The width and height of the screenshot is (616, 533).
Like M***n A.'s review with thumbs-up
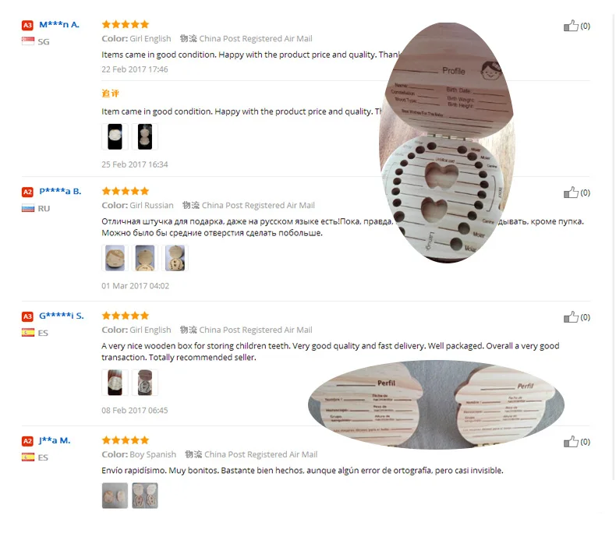pyautogui.click(x=571, y=26)
